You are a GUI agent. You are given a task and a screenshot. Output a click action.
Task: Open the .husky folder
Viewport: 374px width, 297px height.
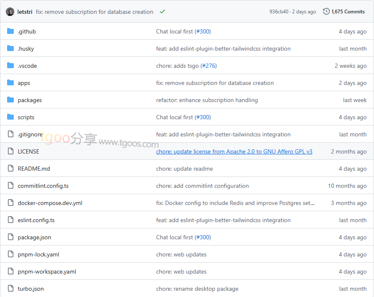click(x=25, y=49)
